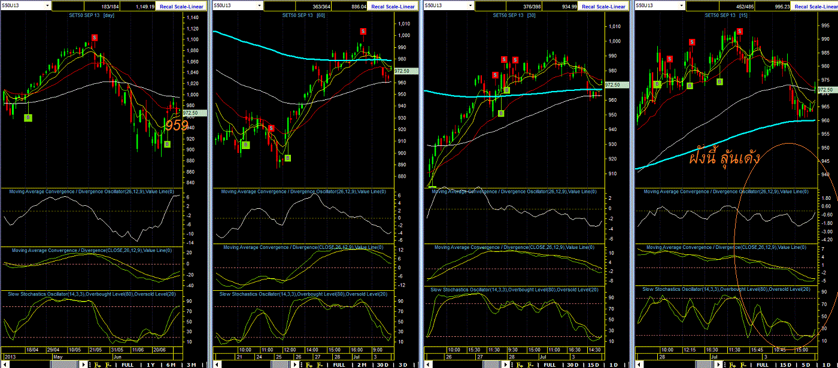Click right scroll arrow of daily chart
Viewport: 838px width, 368px height.
[84, 364]
